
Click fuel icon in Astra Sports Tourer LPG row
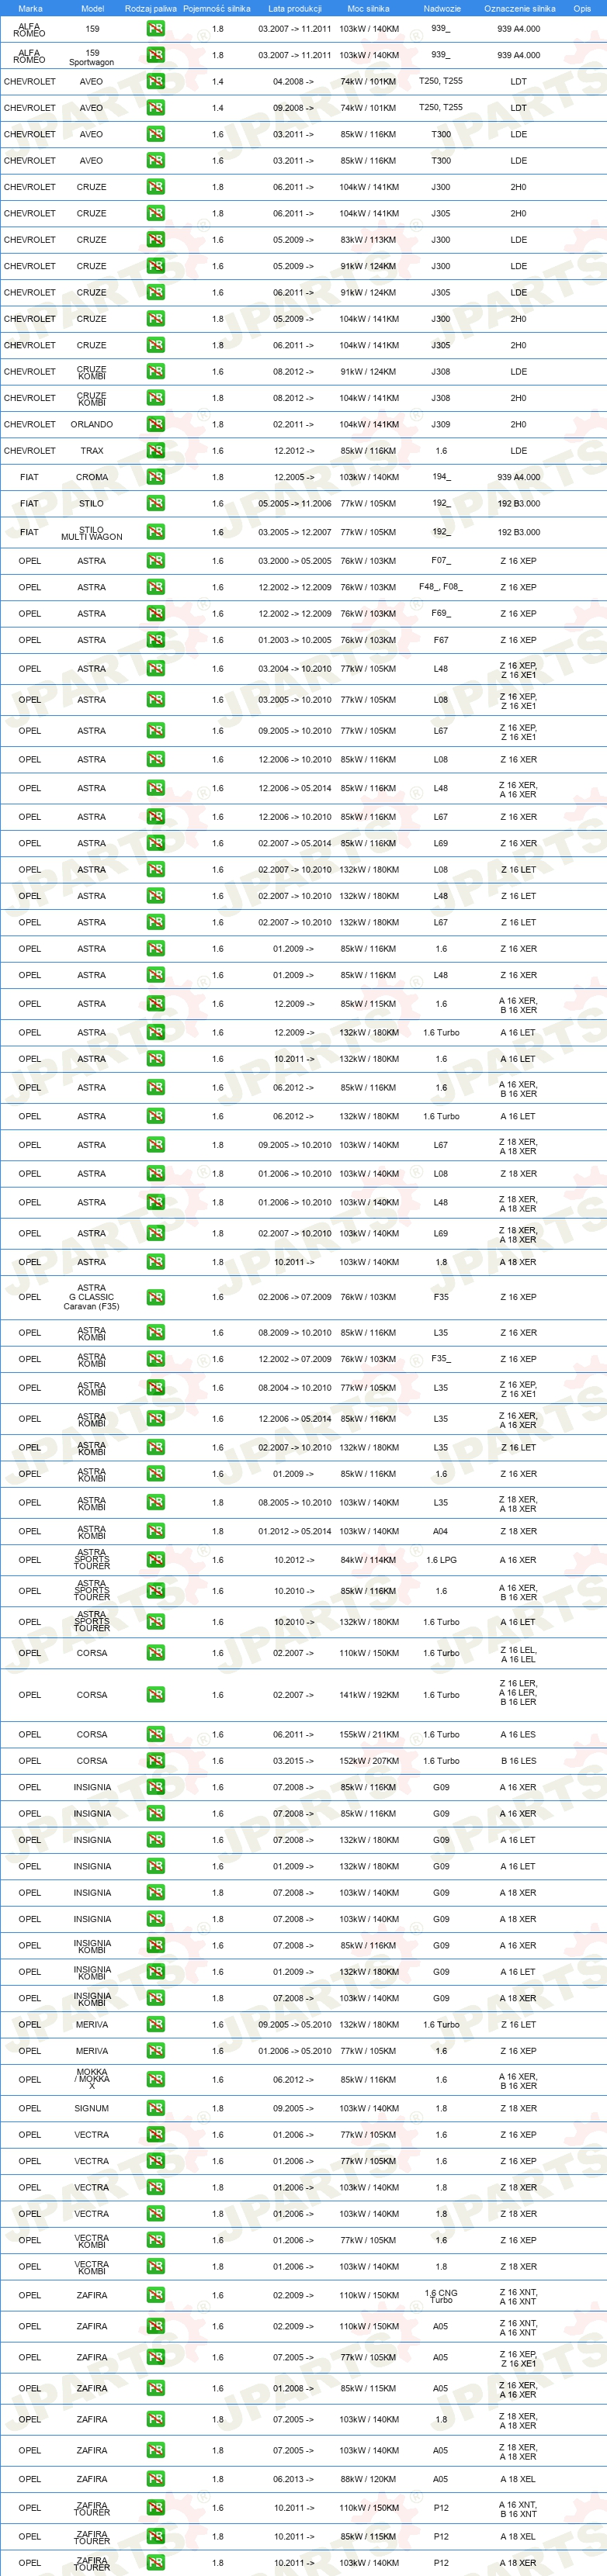[155, 1560]
